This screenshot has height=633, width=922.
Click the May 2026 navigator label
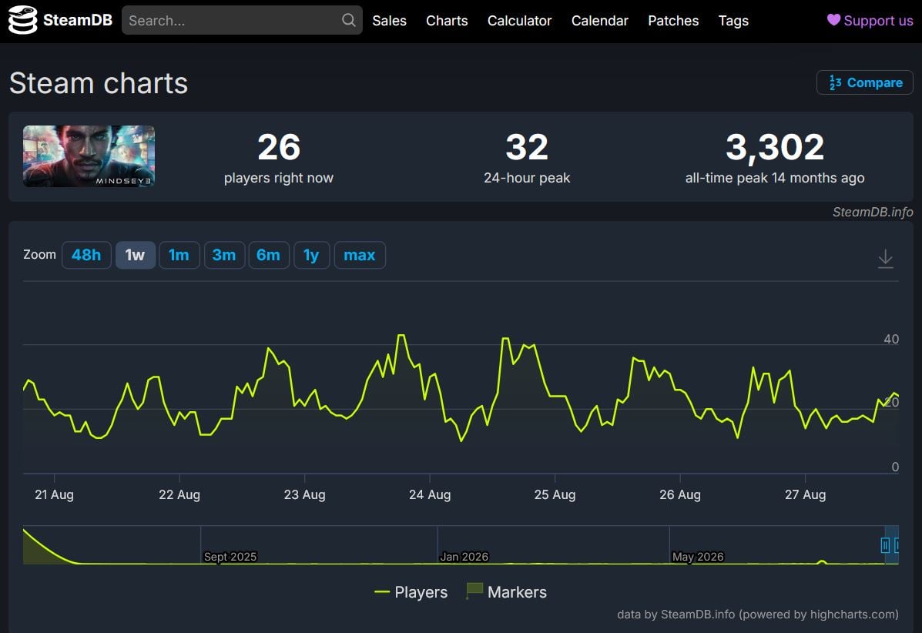[697, 557]
